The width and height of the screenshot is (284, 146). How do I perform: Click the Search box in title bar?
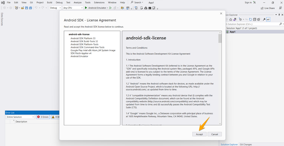pyautogui.click(x=137, y=3)
